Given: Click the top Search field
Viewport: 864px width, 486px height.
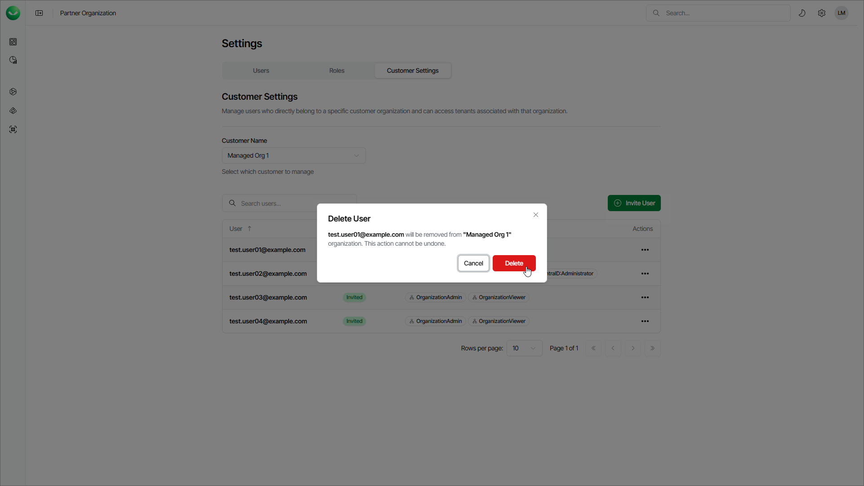Looking at the screenshot, I should coord(724,13).
